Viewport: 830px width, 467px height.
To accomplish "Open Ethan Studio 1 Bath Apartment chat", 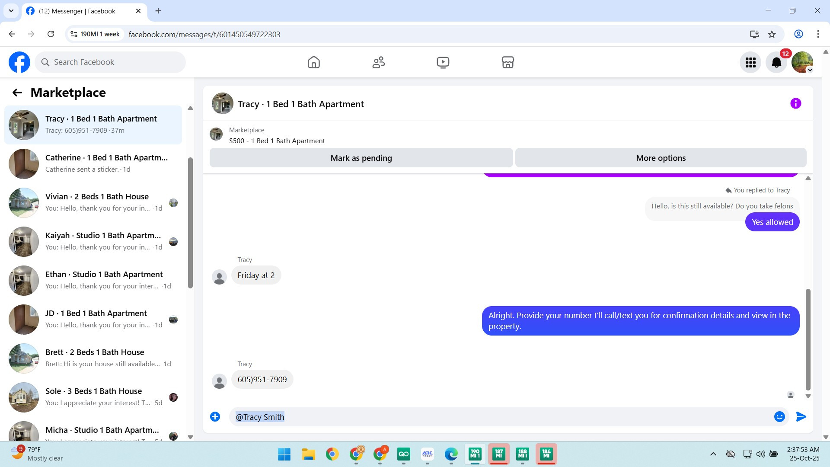I will pyautogui.click(x=93, y=281).
